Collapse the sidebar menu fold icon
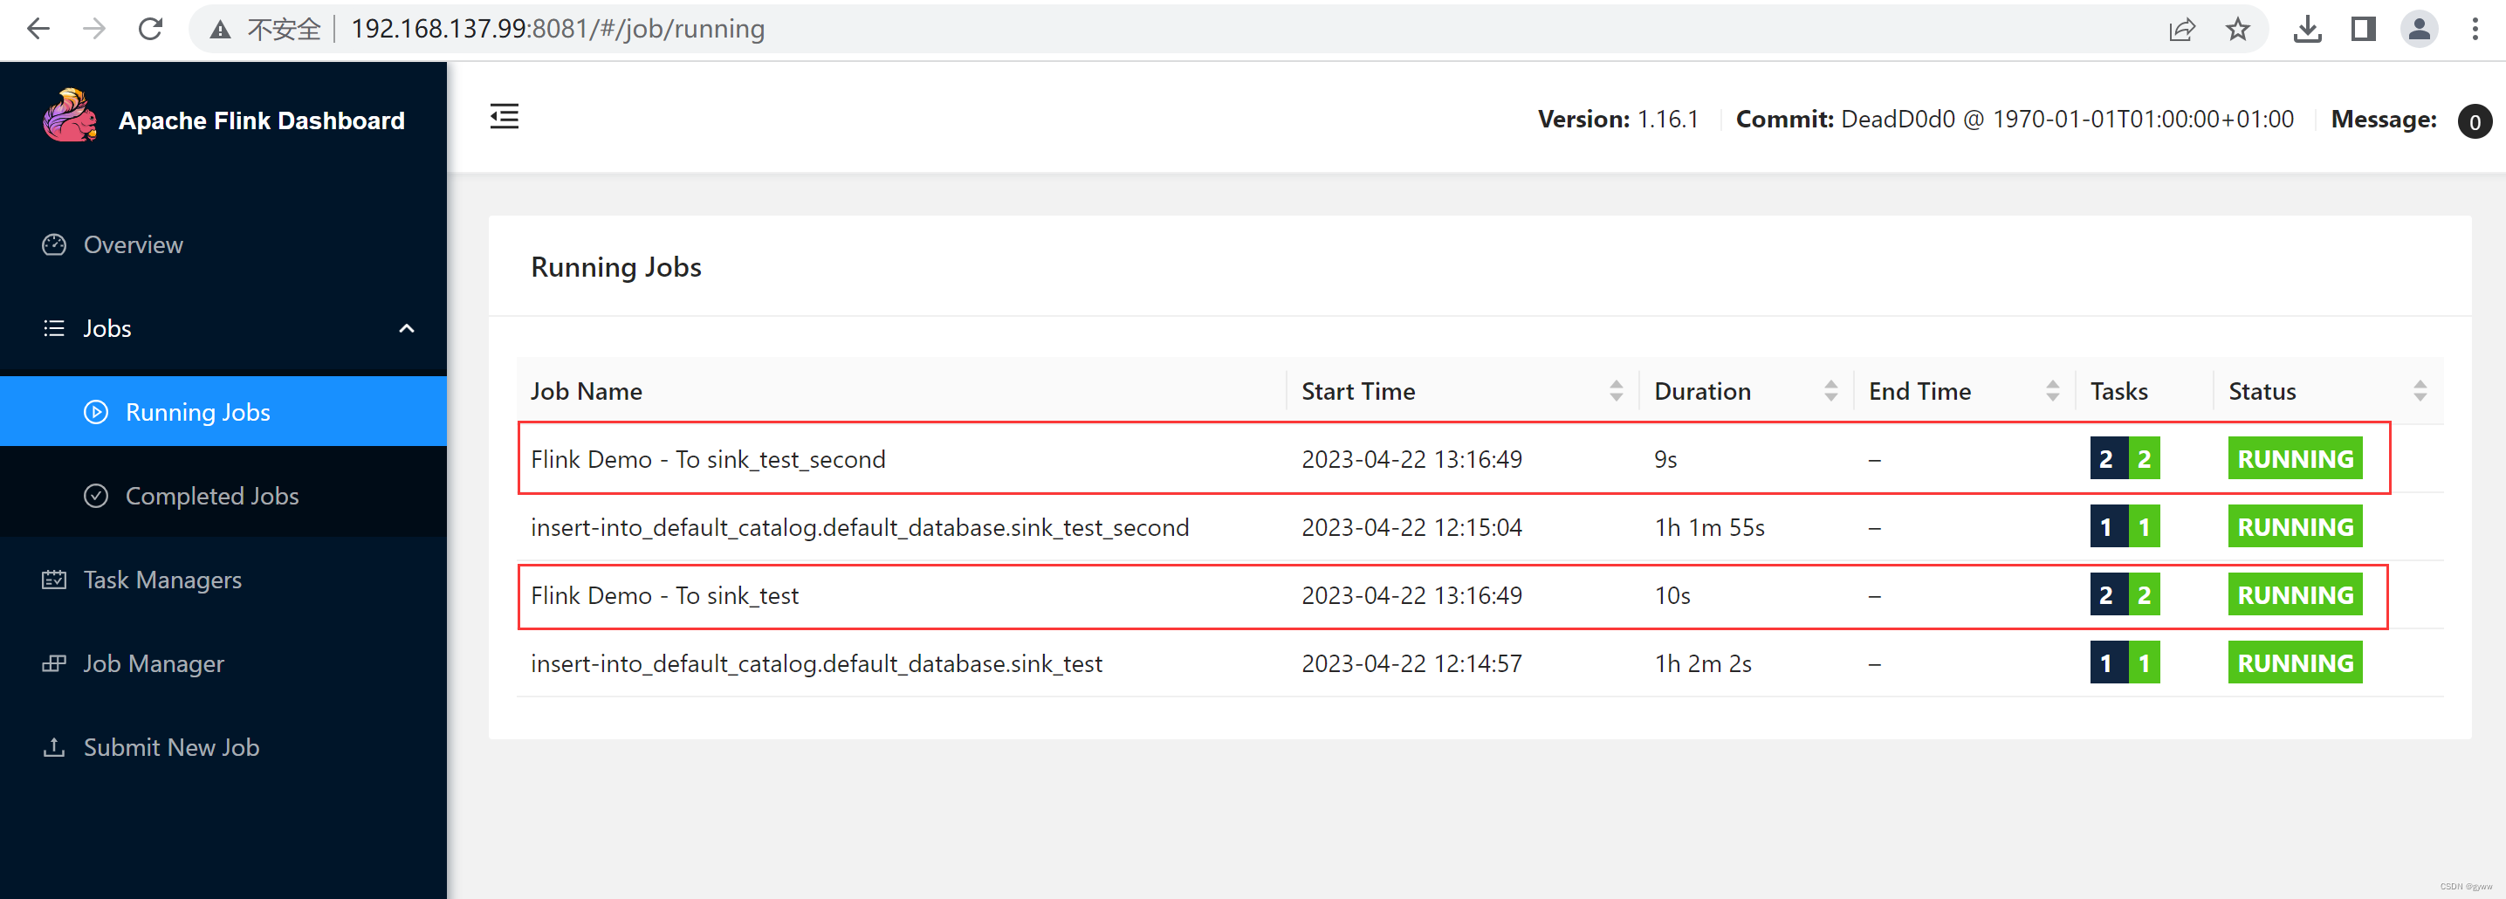 coord(504,117)
